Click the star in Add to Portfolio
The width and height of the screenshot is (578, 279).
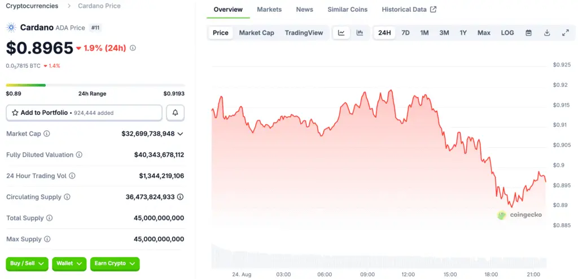[15, 113]
